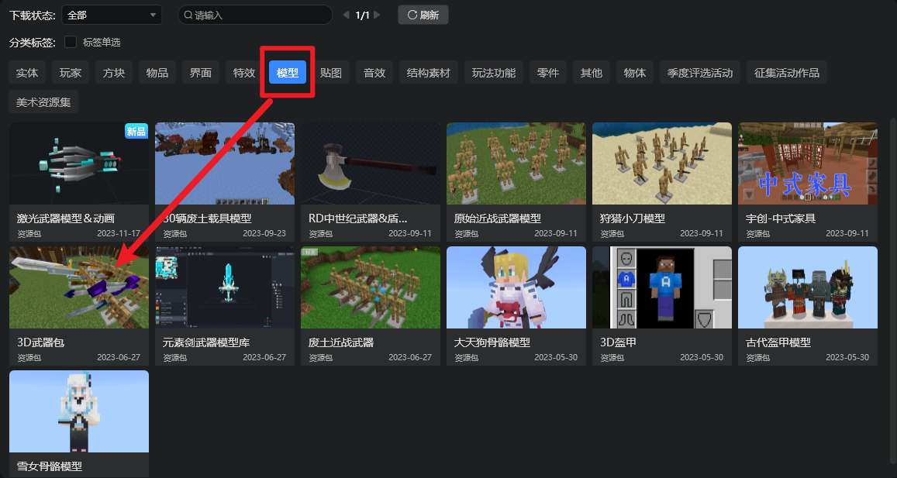Select the 物体 category tag

click(x=635, y=73)
